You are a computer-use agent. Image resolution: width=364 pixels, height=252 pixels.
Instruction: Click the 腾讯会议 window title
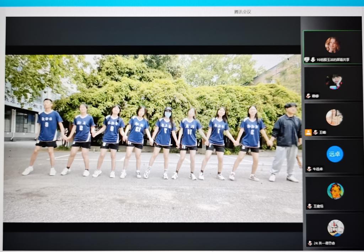click(242, 12)
